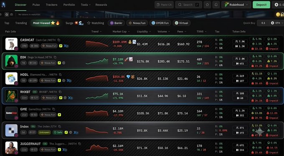The height and width of the screenshot is (156, 284).
Task: Open the Index website globe icon
Action: pos(71,132)
